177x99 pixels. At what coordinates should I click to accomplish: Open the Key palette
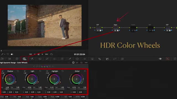(x=107, y=59)
